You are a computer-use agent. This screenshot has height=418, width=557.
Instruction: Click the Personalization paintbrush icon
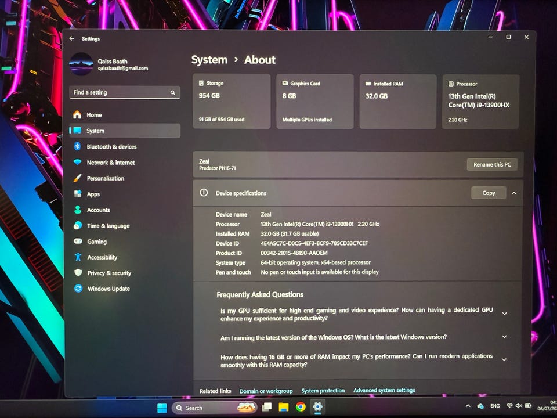point(77,178)
